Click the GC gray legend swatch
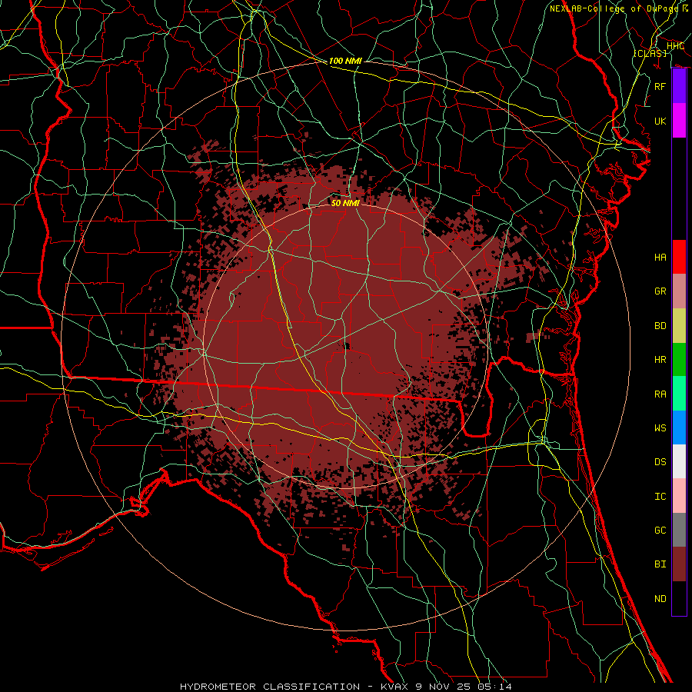 (x=679, y=530)
